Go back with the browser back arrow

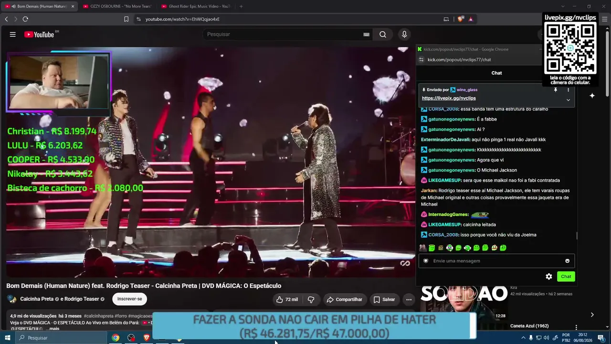coord(6,19)
